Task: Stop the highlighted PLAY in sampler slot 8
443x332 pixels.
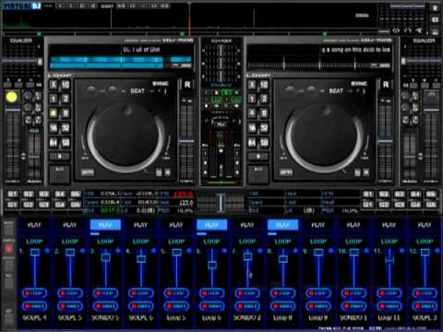Action: click(282, 225)
